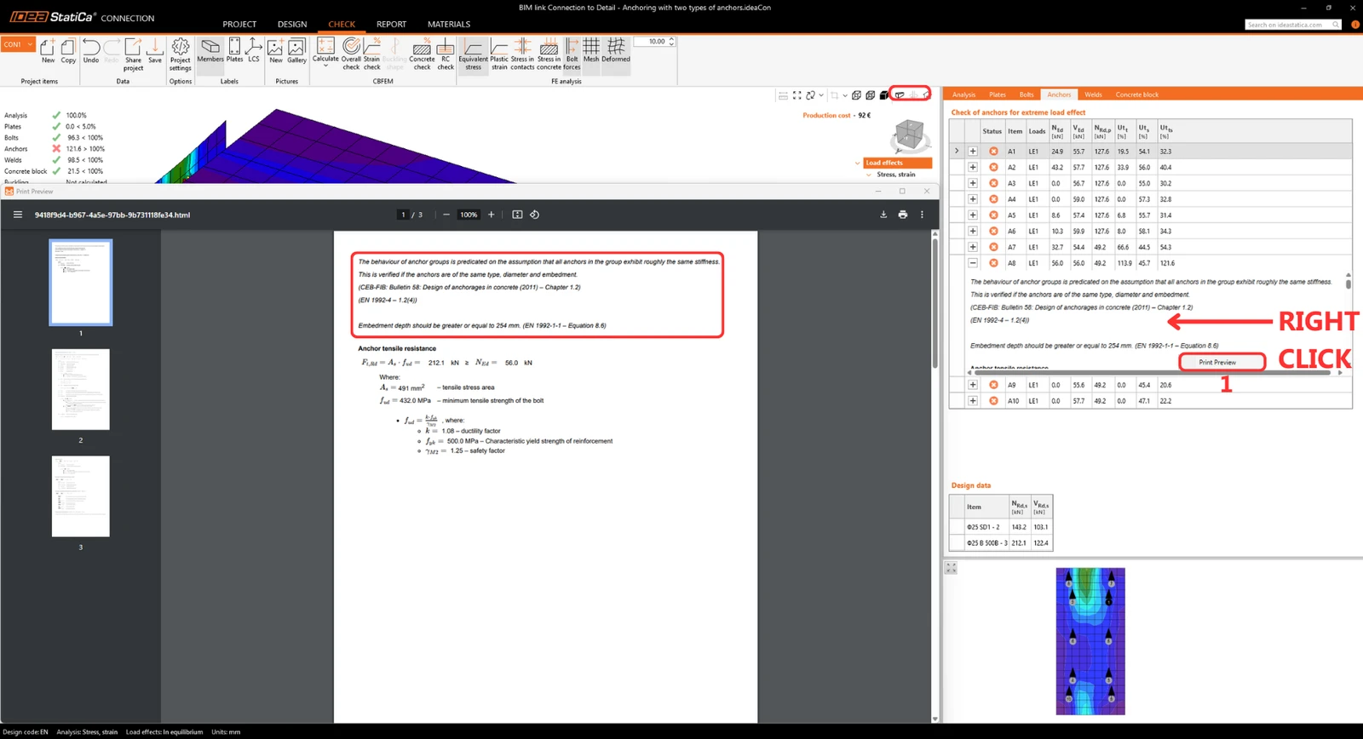Expand anchor A3 row details

972,183
